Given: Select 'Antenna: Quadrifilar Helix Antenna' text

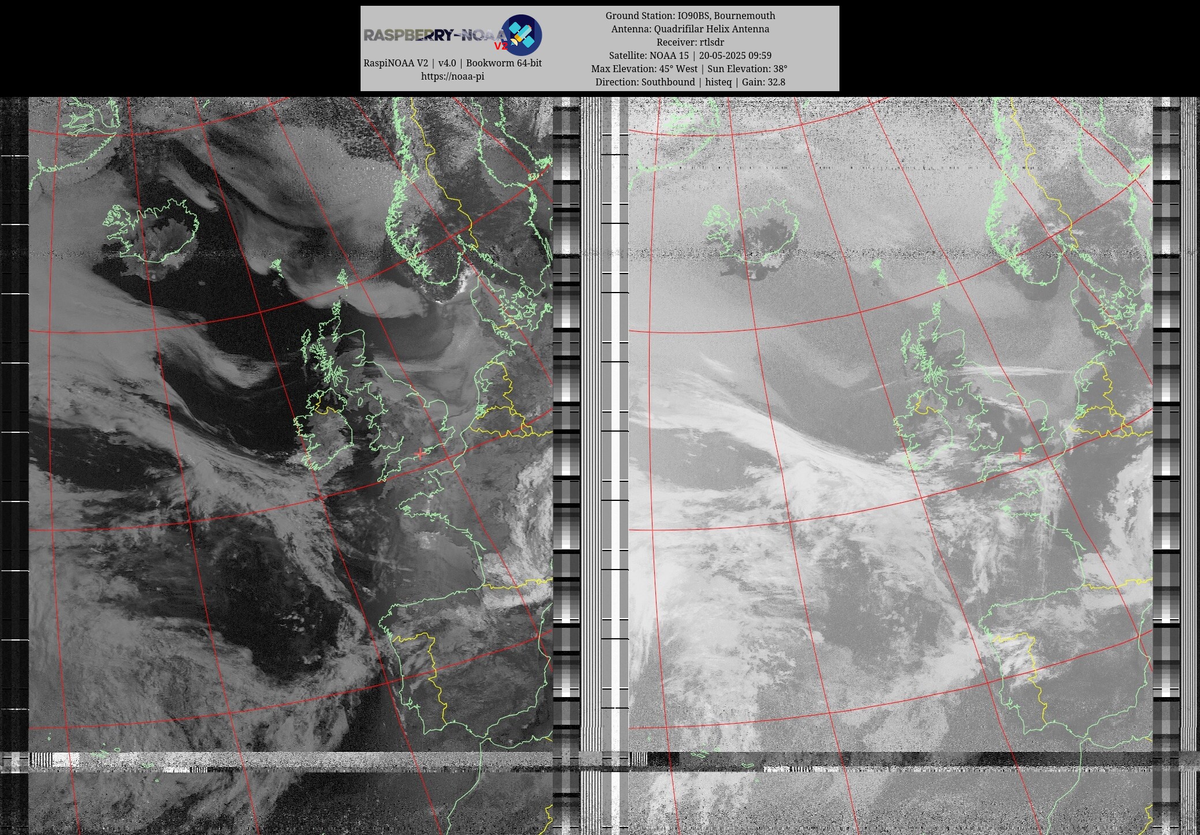Looking at the screenshot, I should 690,29.
